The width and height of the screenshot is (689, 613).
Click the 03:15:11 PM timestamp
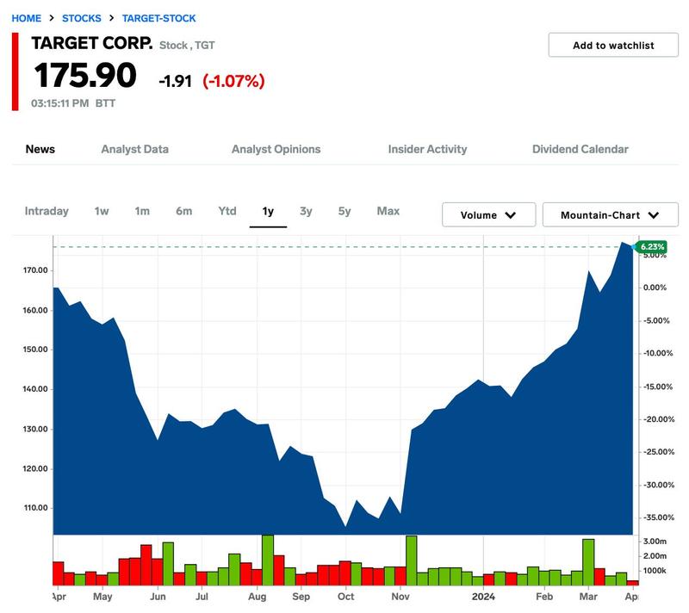[x=59, y=103]
